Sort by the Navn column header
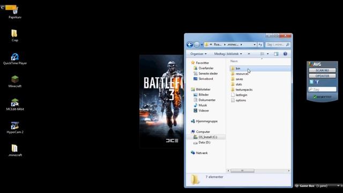Viewport: 343px width, 193px height. pyautogui.click(x=234, y=61)
